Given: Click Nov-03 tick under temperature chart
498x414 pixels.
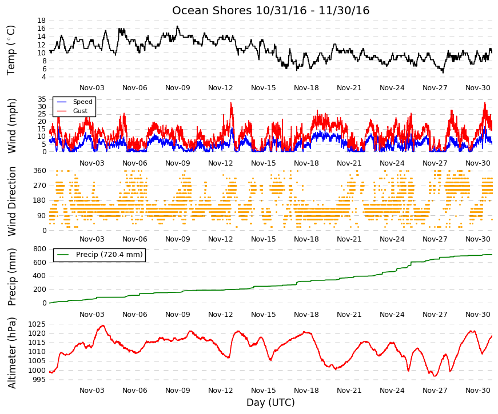Looking at the screenshot, I should point(92,88).
